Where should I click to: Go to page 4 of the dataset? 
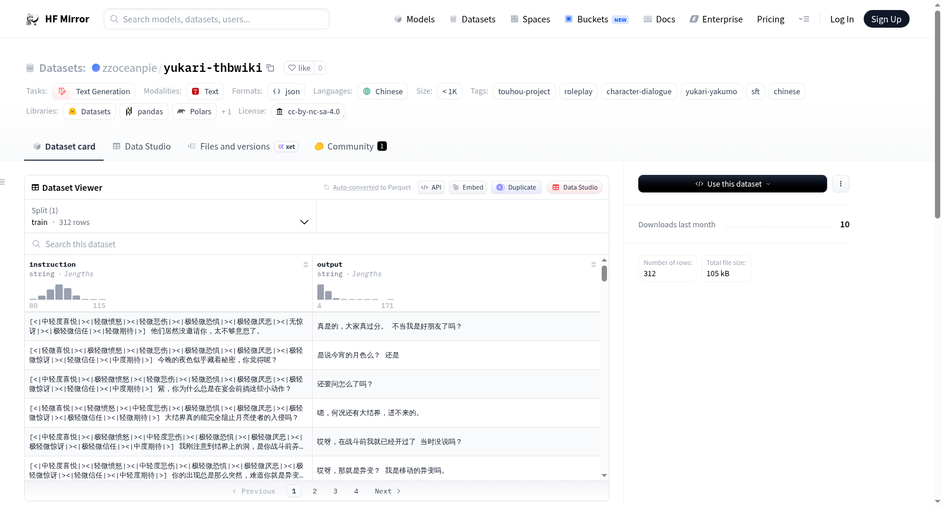tap(356, 491)
